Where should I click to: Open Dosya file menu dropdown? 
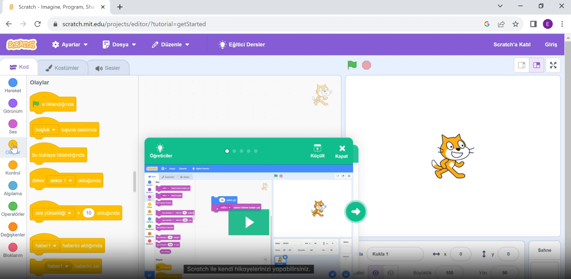[x=119, y=44]
